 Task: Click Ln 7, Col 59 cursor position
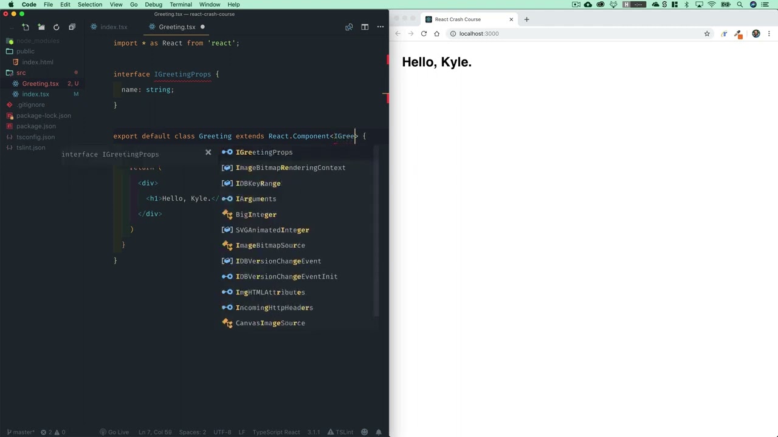point(156,432)
